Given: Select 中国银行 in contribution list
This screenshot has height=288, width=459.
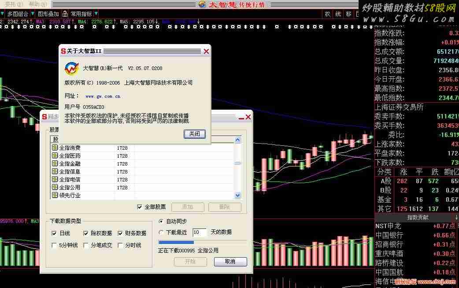Looking at the screenshot, I should tap(389, 235).
